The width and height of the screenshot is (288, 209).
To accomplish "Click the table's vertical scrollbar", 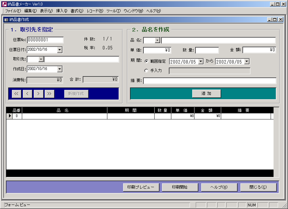I will point(276,142).
